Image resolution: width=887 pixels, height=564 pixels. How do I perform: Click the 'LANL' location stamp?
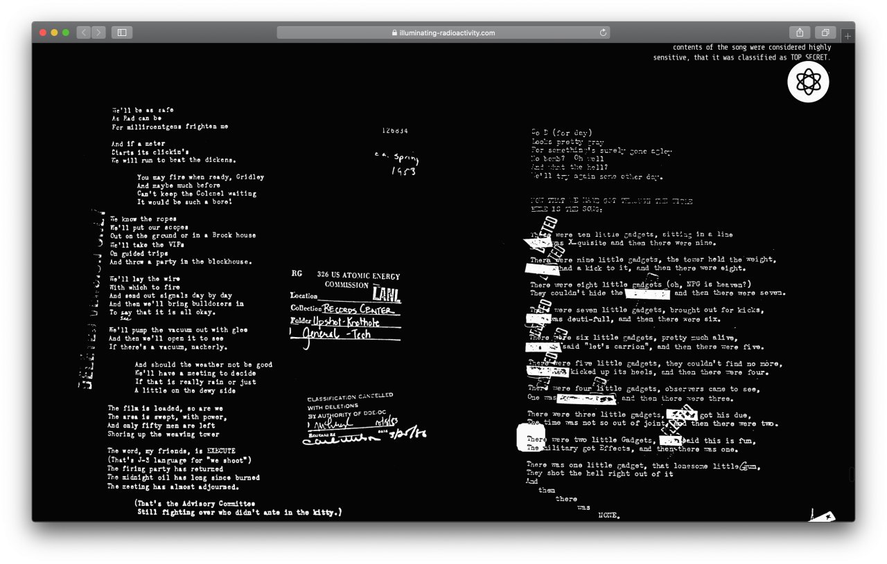(x=386, y=295)
